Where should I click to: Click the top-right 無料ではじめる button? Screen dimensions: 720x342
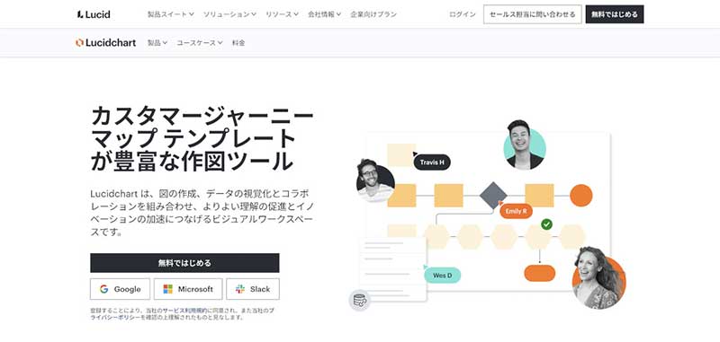(615, 14)
